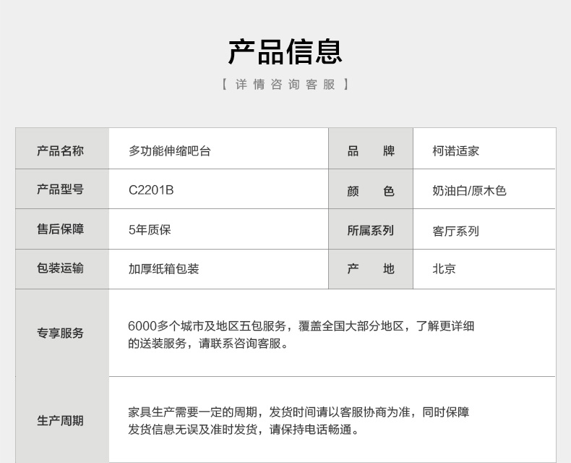The height and width of the screenshot is (463, 571).
Task: Click the 颜色 label cell
Action: pos(371,189)
